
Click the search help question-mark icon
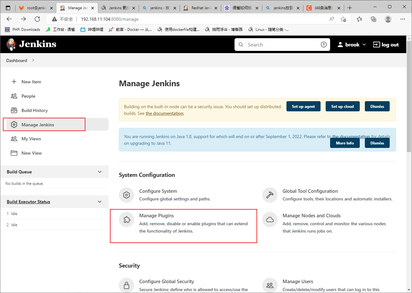(324, 45)
